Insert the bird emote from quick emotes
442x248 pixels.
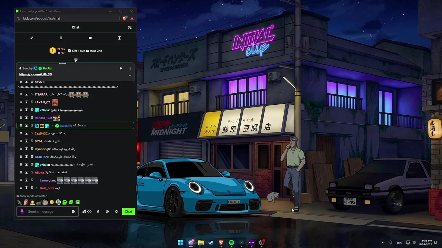point(19,202)
